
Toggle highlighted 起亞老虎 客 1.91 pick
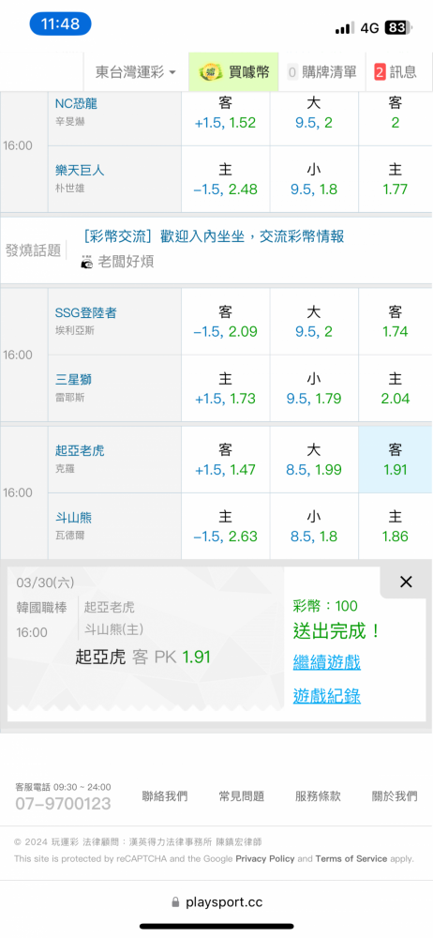pos(396,460)
